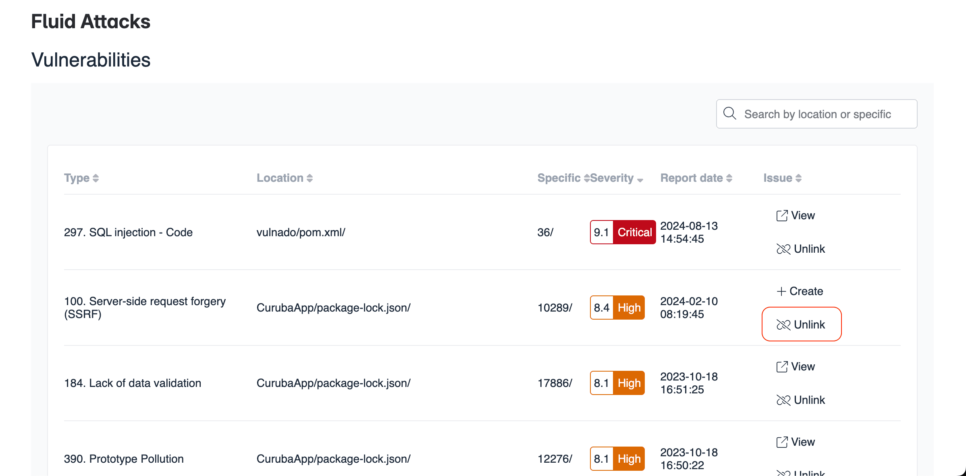Click the search by location input field
The image size is (966, 476).
[816, 114]
